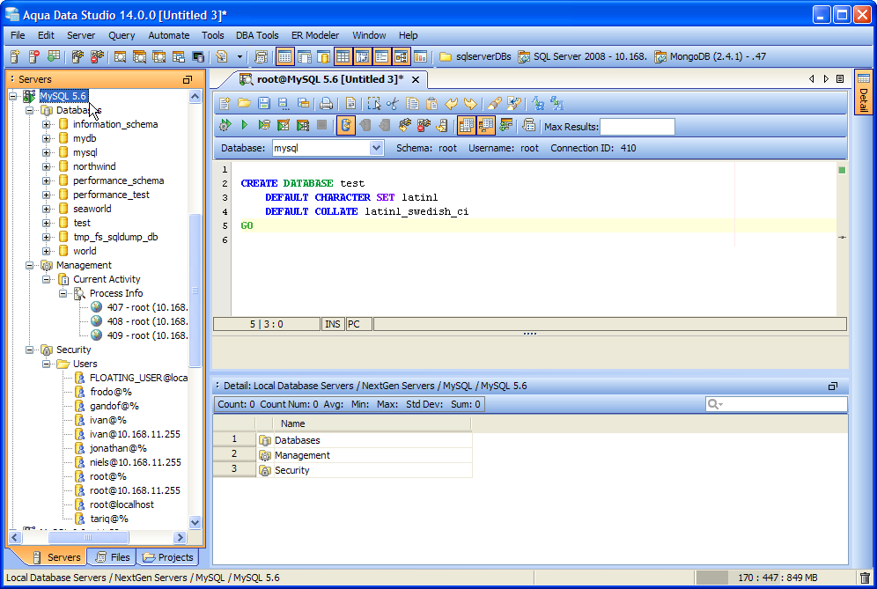
Task: Click the restore icon on the Servers panel header
Action: [188, 79]
